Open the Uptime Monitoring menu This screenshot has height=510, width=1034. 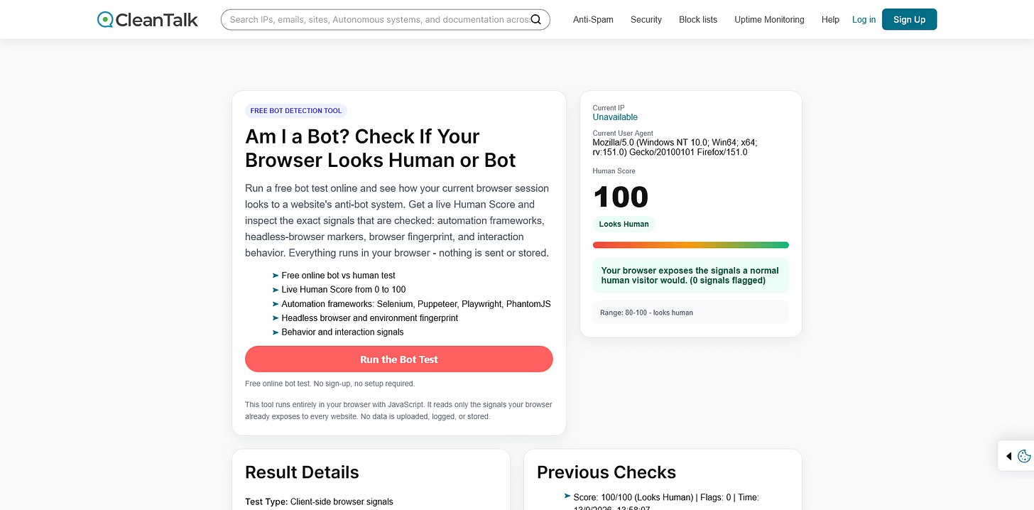(769, 20)
